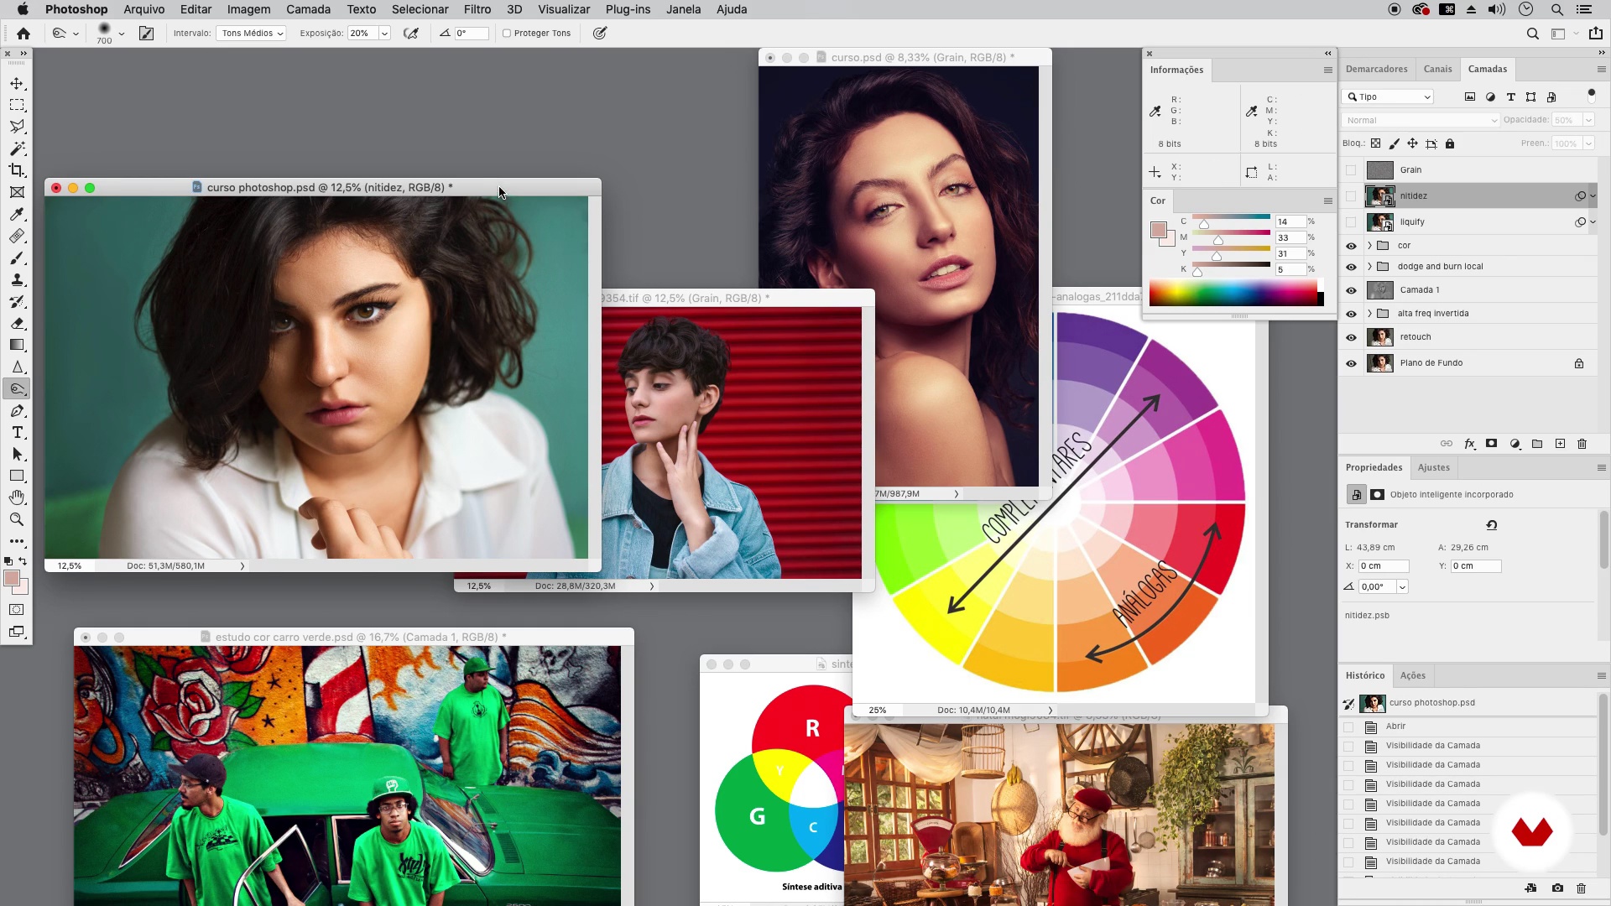Select the Abrir history state
This screenshot has width=1611, height=906.
1468,726
